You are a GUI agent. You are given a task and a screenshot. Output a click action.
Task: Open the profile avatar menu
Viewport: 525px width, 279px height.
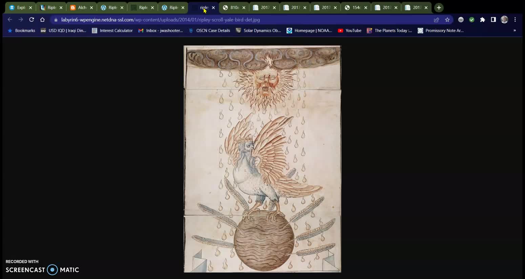tap(504, 20)
